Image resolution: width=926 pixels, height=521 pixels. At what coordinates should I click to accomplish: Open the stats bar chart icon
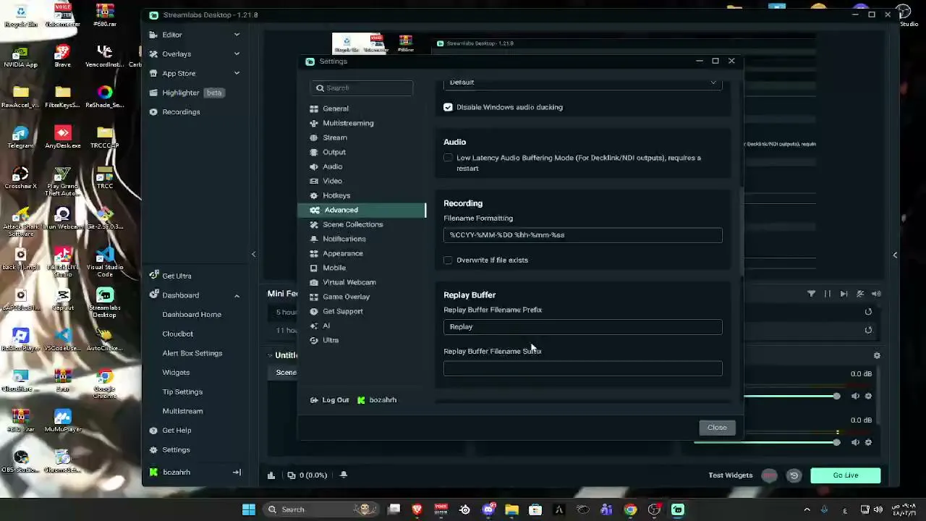click(x=271, y=475)
